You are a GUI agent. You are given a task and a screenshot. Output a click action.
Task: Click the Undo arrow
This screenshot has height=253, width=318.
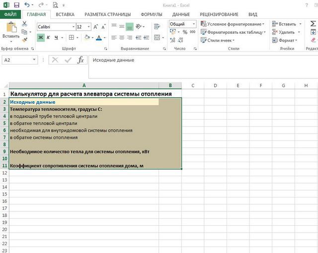27,4
